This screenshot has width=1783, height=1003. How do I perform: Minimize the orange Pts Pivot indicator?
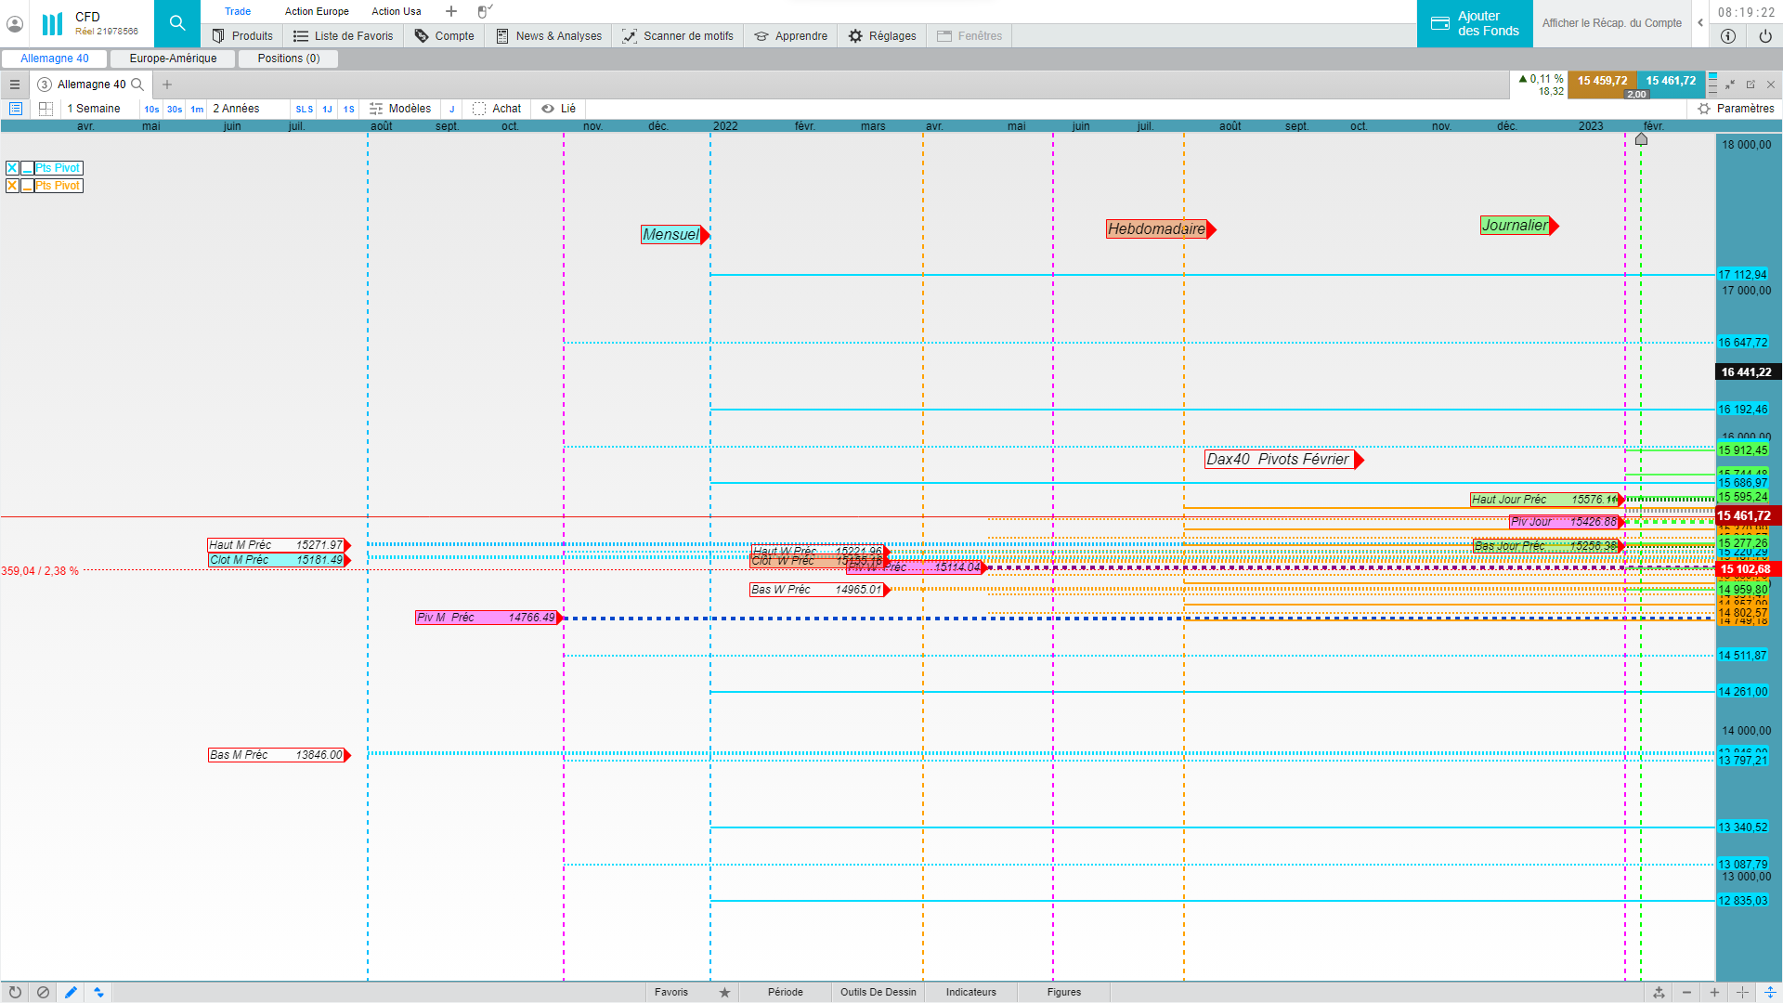point(28,186)
